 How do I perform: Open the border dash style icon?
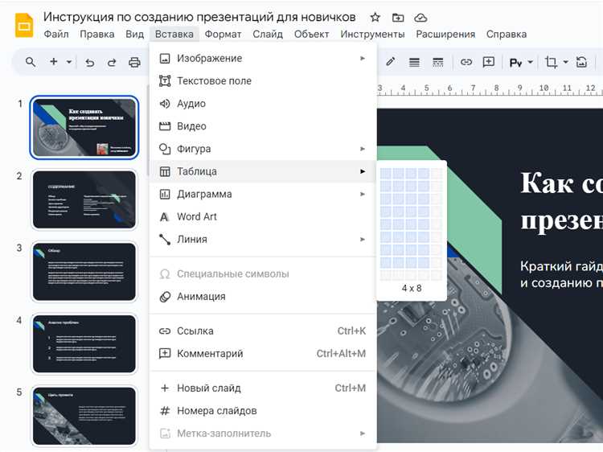(437, 62)
